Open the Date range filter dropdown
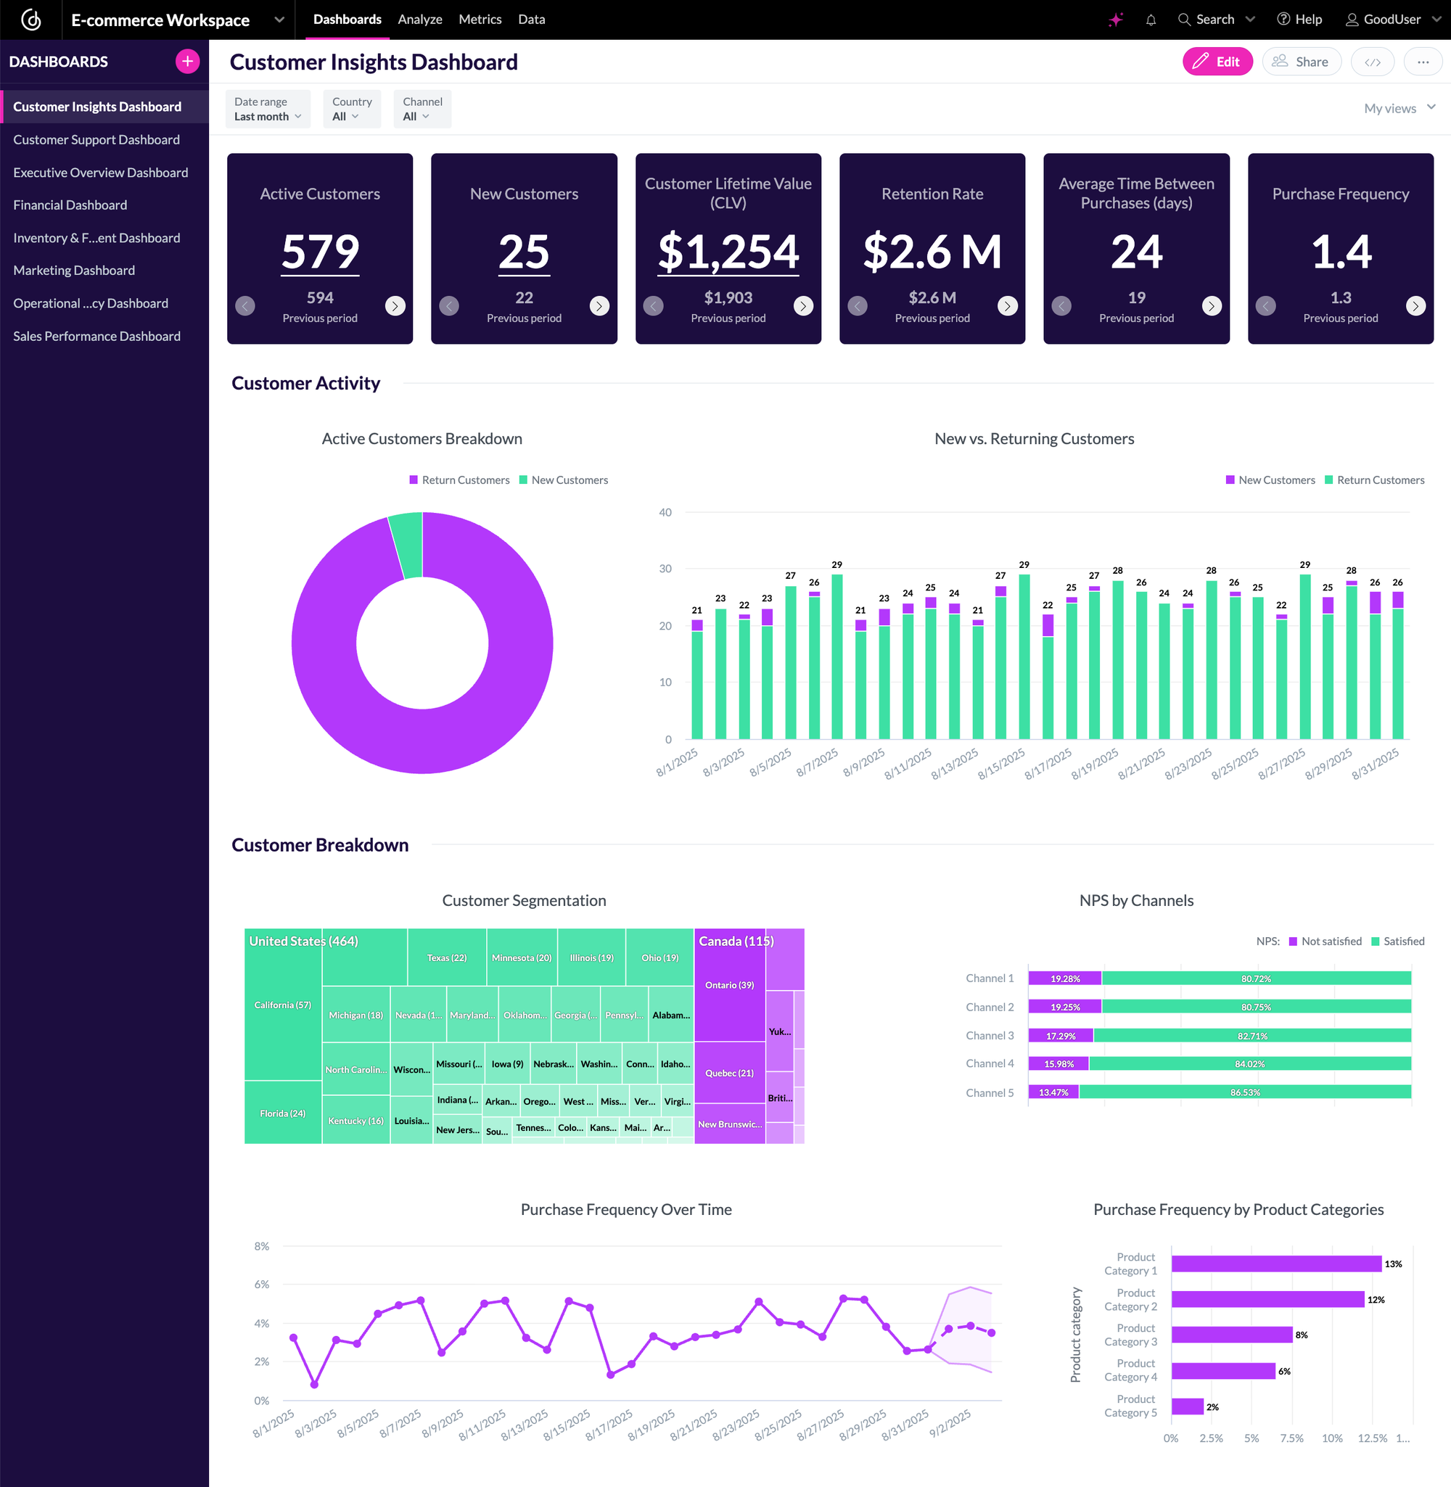 point(268,109)
